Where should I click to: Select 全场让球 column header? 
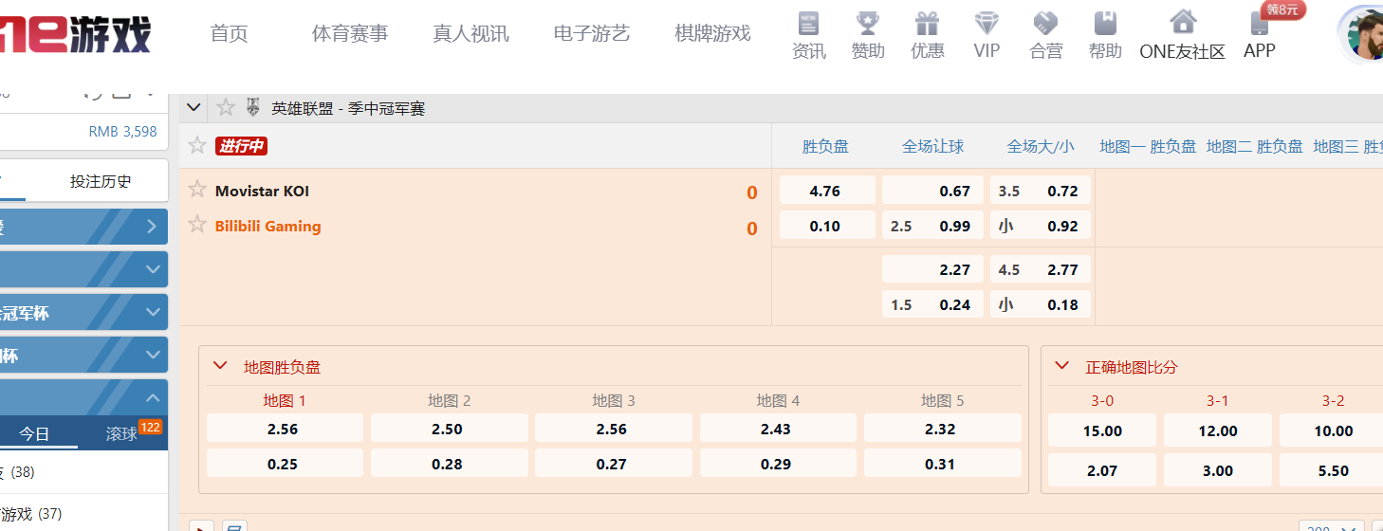pos(932,146)
